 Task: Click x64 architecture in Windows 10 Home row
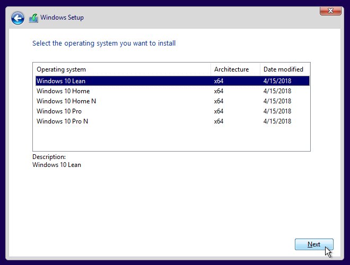[218, 91]
